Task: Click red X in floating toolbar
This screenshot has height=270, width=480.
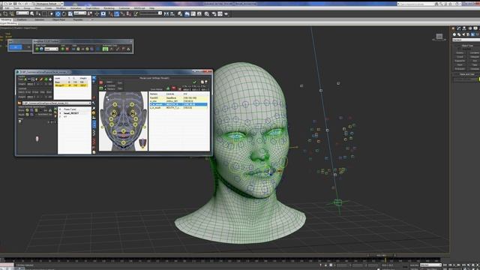Action: coord(67,49)
